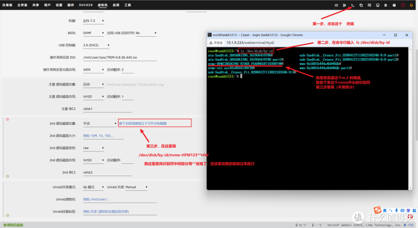This screenshot has height=228, width=418.
Task: Click the switch/reload arrows icon in header
Action: click(336, 5)
